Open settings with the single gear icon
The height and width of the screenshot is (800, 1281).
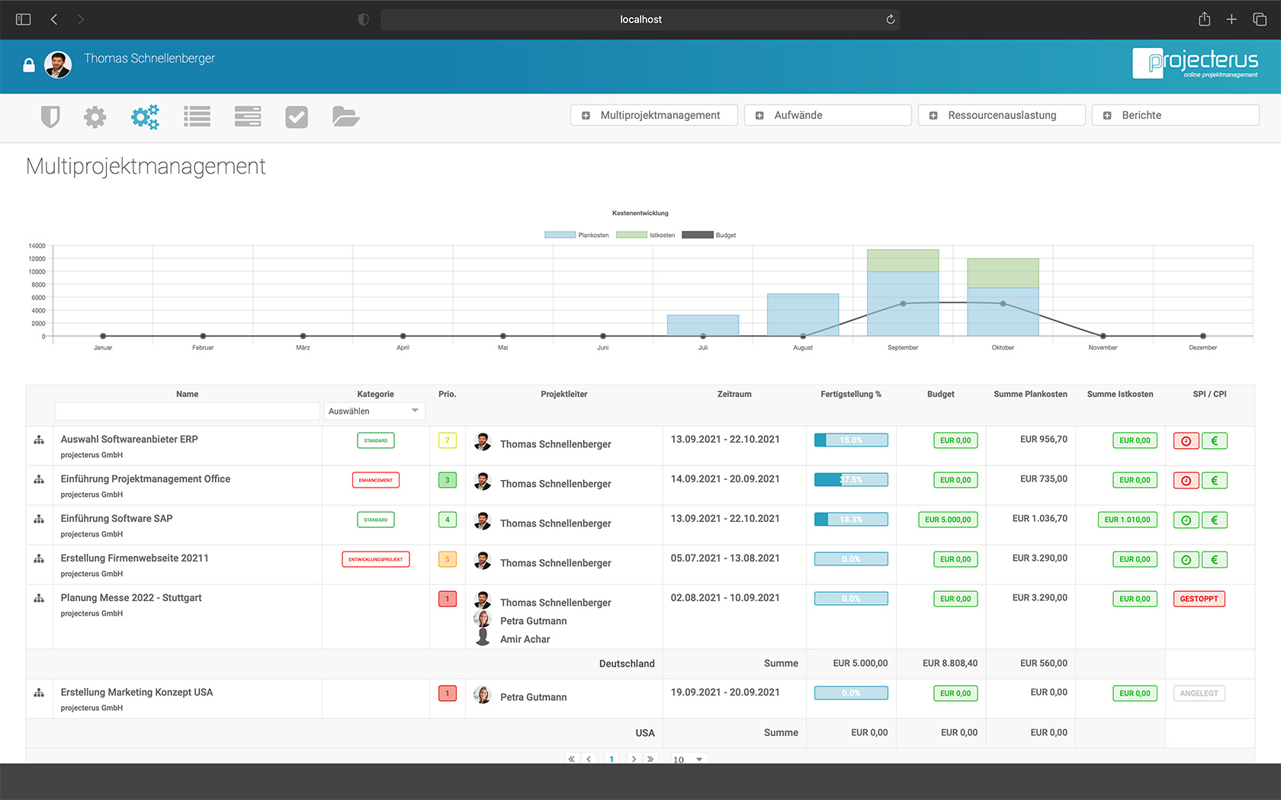tap(95, 117)
